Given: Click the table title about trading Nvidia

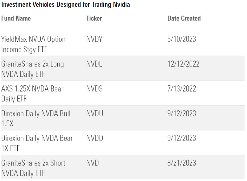Looking at the screenshot, I should click(65, 5).
